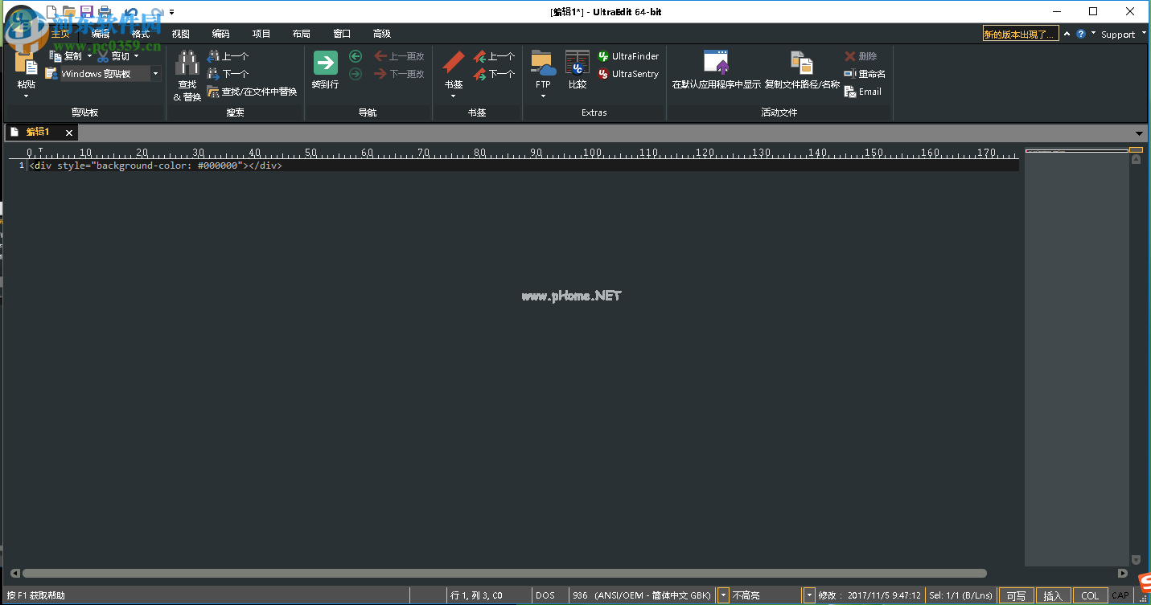Viewport: 1151px width, 605px height.
Task: Click the Undo arrow in quick access toolbar
Action: [130, 11]
